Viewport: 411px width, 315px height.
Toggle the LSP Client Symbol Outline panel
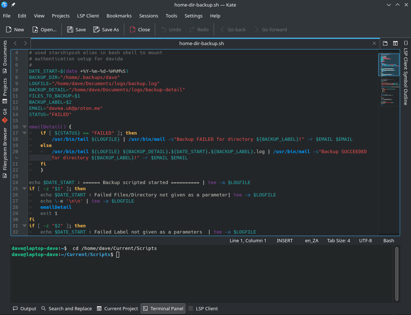click(x=406, y=73)
